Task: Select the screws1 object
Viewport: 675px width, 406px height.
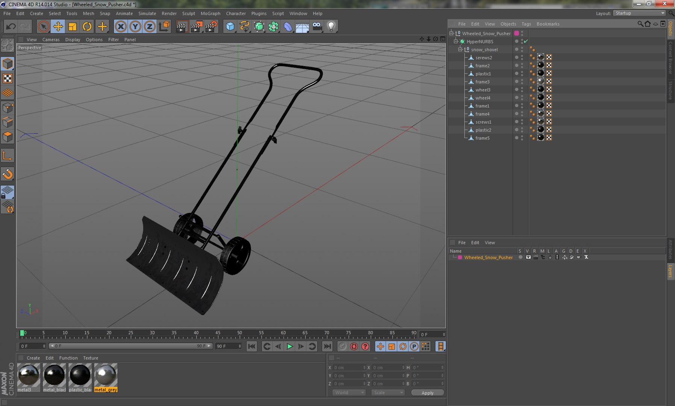Action: point(483,122)
